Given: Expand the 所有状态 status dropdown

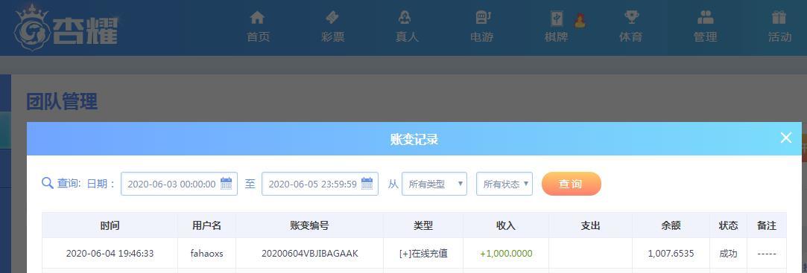Looking at the screenshot, I should (504, 184).
